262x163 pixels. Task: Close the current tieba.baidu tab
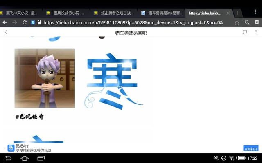[228, 13]
